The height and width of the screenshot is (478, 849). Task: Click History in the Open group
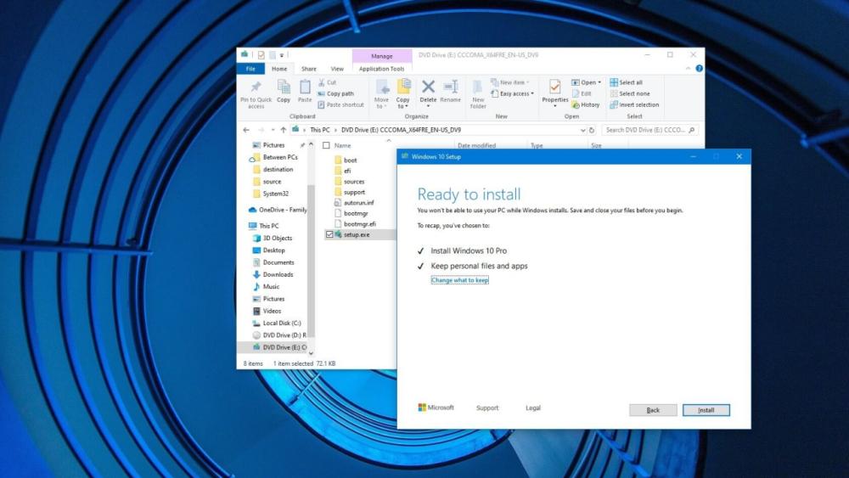pyautogui.click(x=585, y=105)
